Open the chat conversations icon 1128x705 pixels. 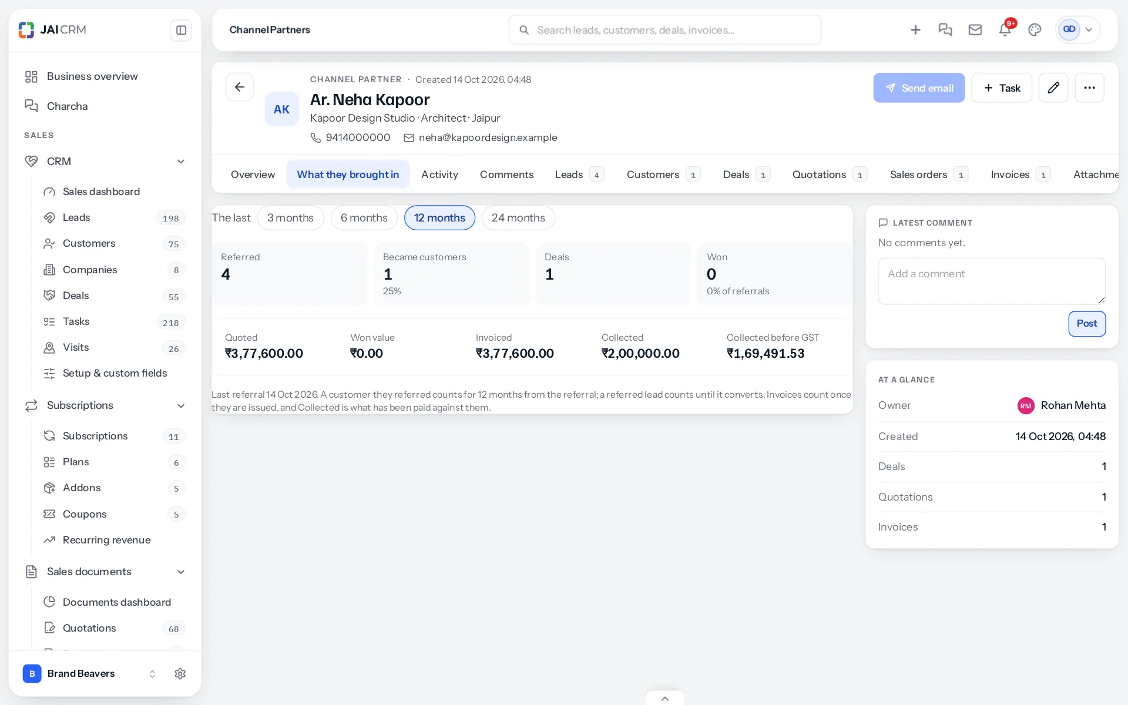click(945, 30)
